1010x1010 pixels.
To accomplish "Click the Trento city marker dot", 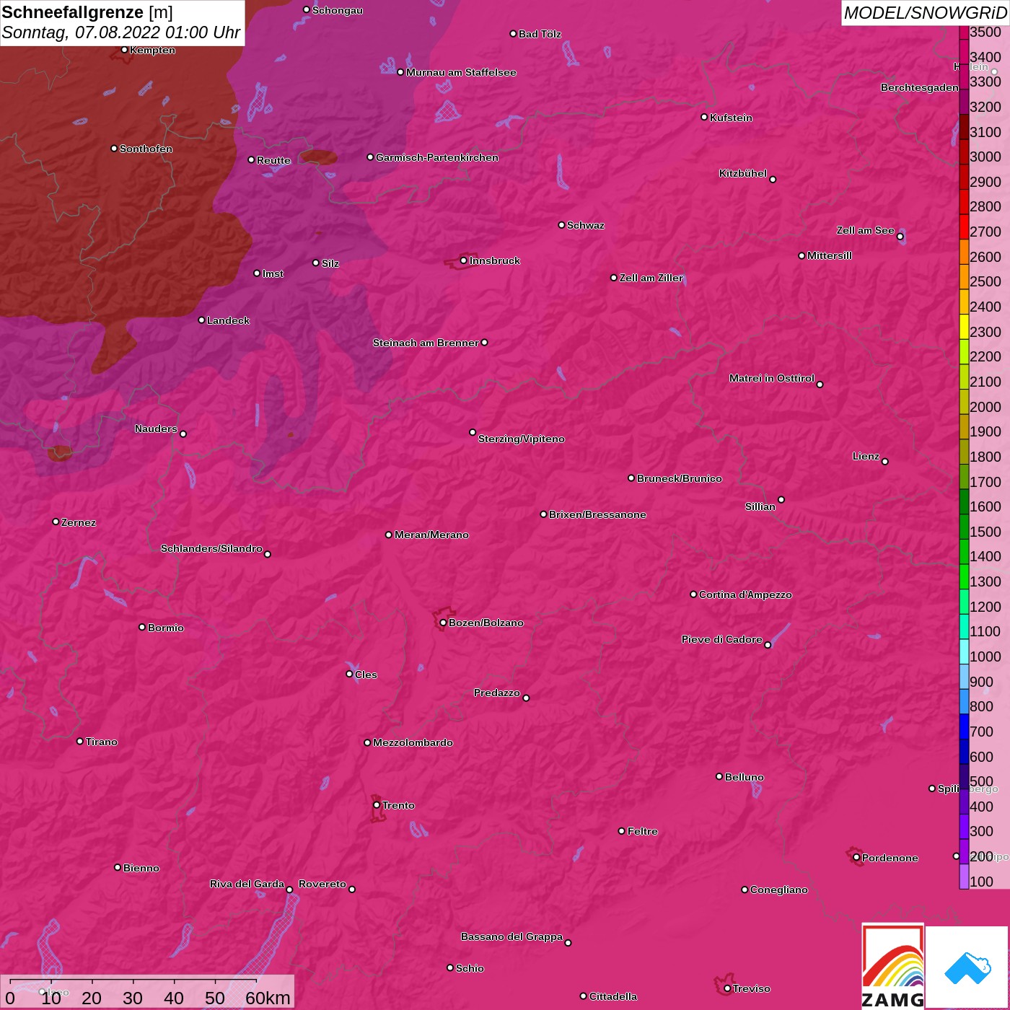I will 377,805.
